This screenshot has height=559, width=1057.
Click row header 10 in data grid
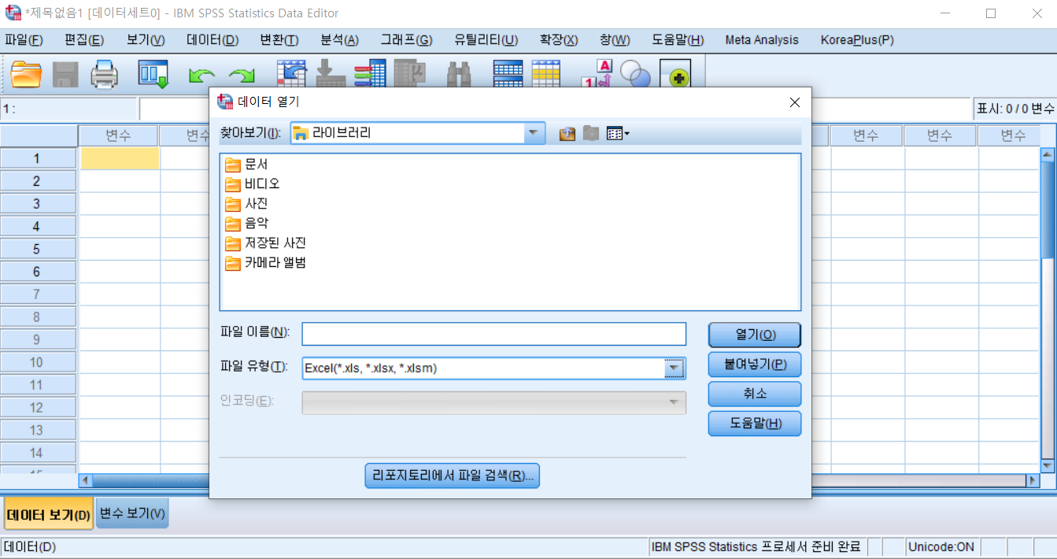tap(39, 362)
